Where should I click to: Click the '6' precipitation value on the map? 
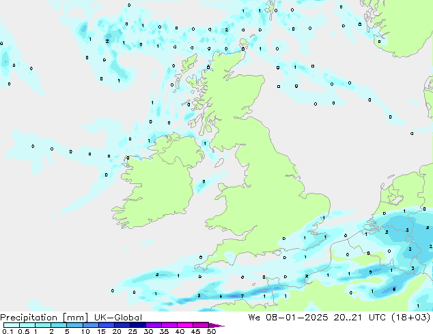pos(394,290)
